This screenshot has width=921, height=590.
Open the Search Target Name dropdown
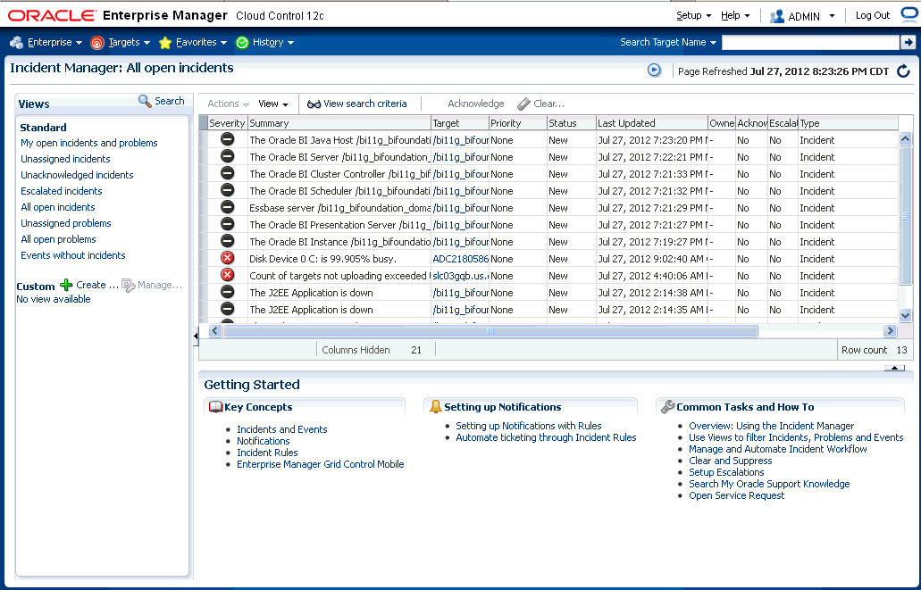click(x=668, y=42)
